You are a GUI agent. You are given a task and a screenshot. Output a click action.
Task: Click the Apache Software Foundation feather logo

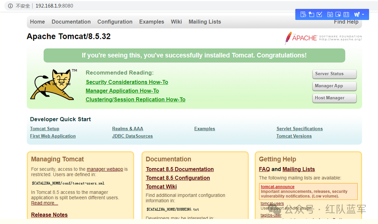click(323, 38)
